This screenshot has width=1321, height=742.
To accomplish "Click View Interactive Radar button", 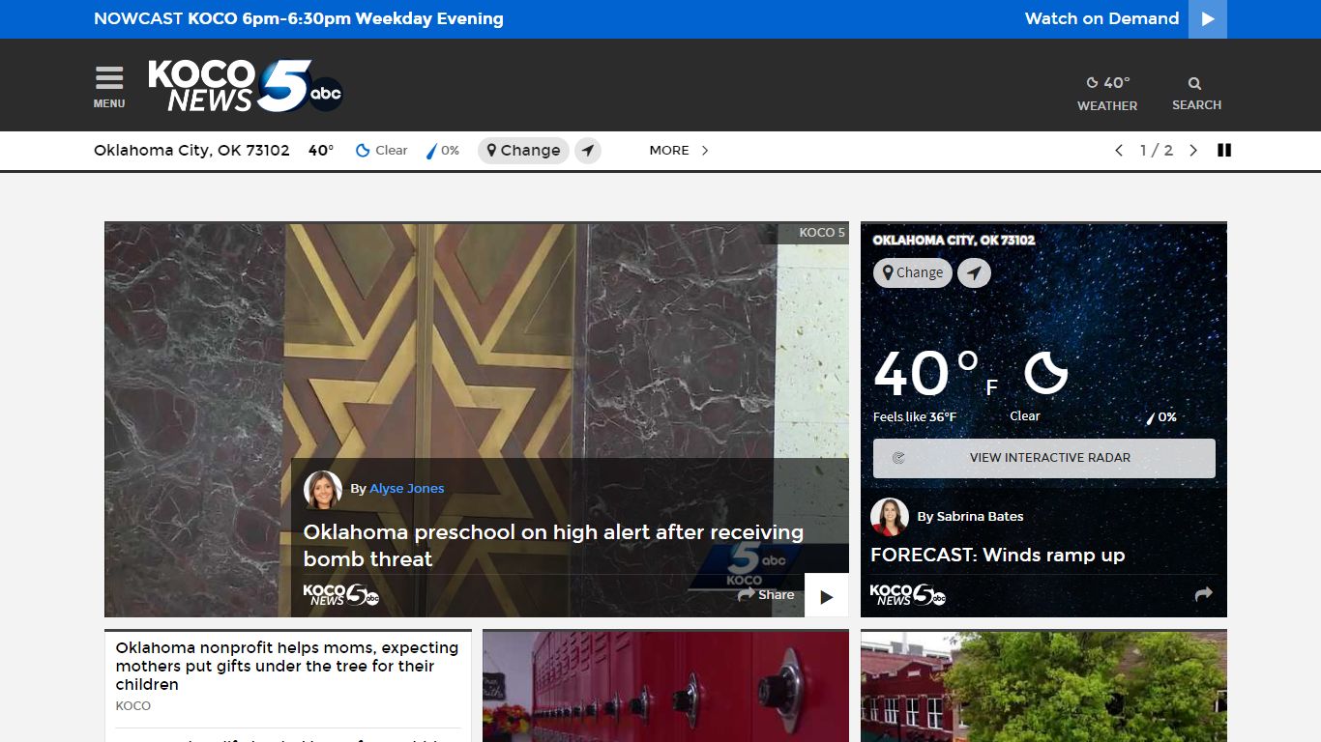I will click(1044, 458).
